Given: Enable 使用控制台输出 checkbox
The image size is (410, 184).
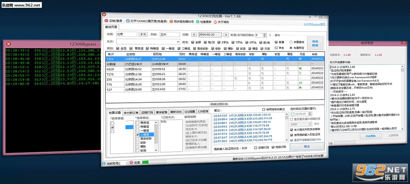Looking at the screenshot, I should 264,109.
